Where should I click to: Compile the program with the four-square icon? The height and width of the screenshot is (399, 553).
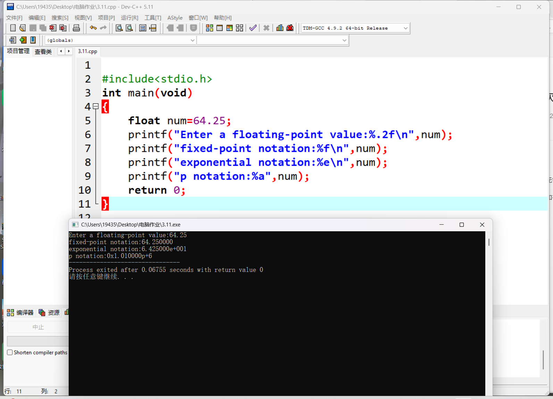tap(210, 28)
